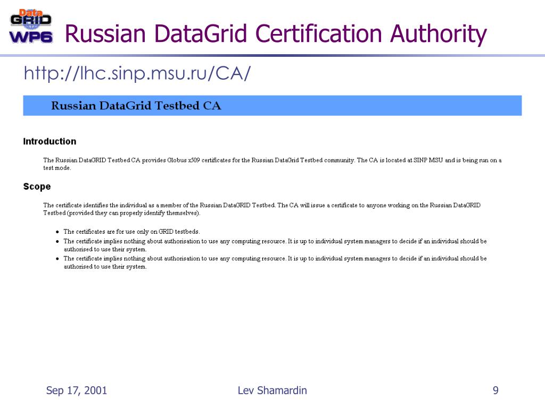Select the slide title Russian DataGrid Certification Authority
This screenshot has width=545, height=408.
click(x=276, y=33)
